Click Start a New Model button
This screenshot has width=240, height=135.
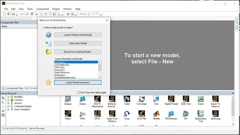78,43
